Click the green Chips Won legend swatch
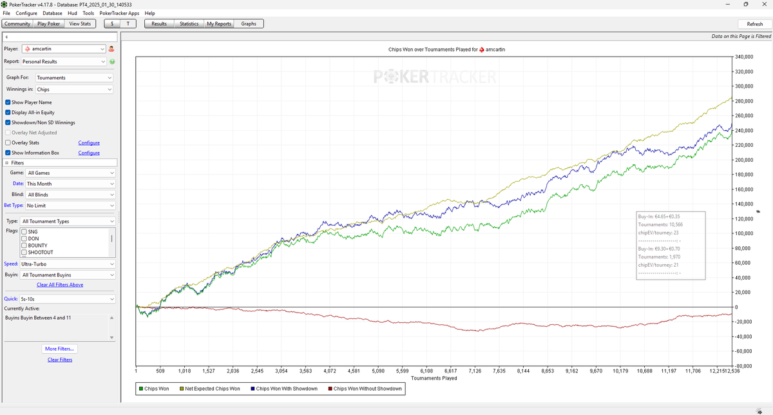773x415 pixels. [141, 389]
